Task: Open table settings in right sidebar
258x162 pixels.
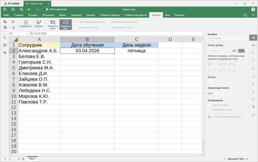Action: [x=253, y=45]
